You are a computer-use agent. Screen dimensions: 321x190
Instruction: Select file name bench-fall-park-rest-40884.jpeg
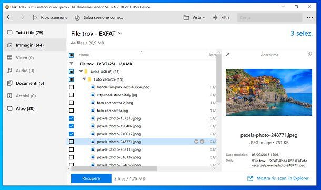tap(123, 87)
